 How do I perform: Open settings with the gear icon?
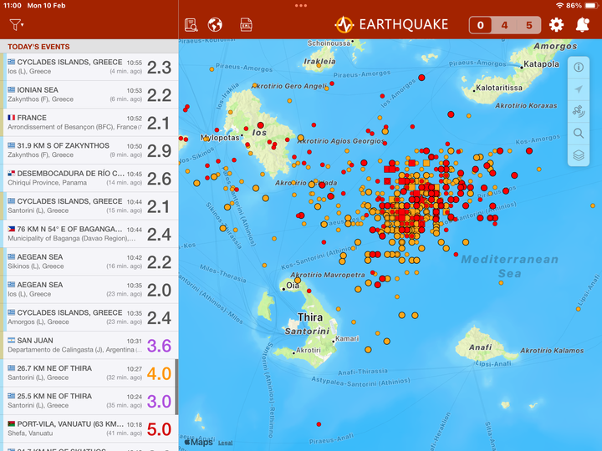[556, 25]
